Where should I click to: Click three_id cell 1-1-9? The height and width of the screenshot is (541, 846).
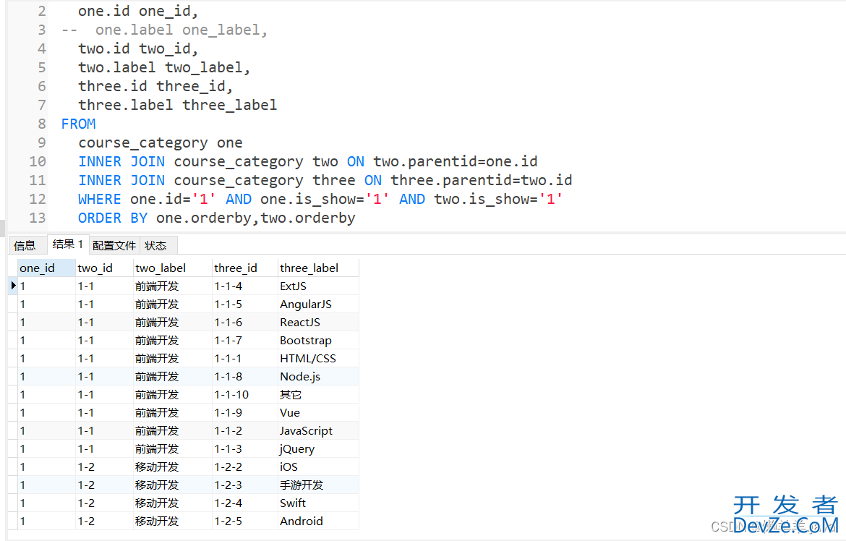[245, 412]
